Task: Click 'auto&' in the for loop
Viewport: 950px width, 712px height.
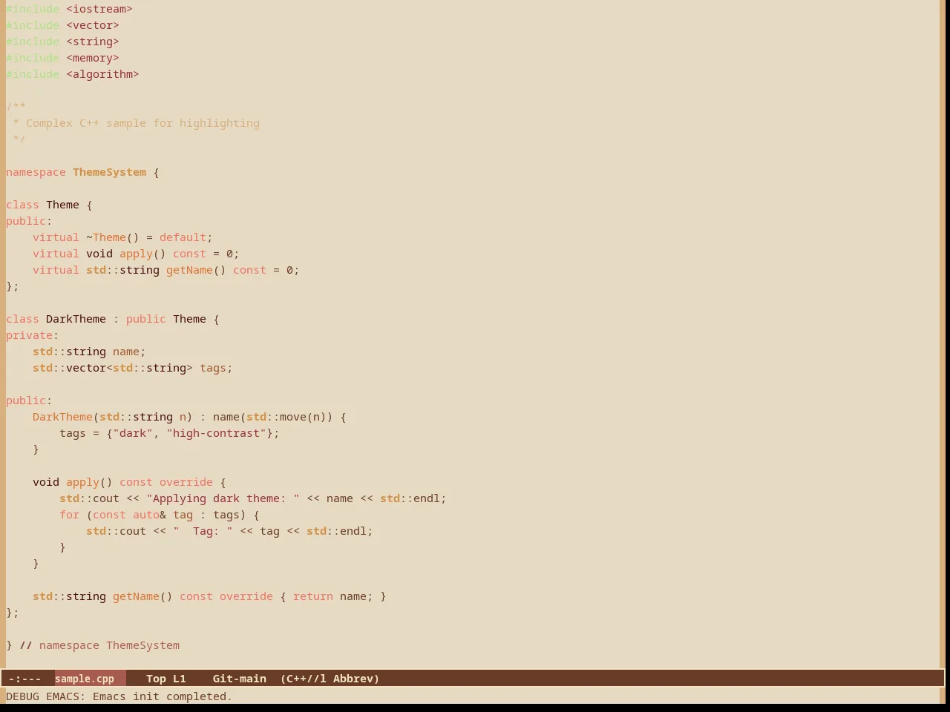Action: [x=149, y=515]
